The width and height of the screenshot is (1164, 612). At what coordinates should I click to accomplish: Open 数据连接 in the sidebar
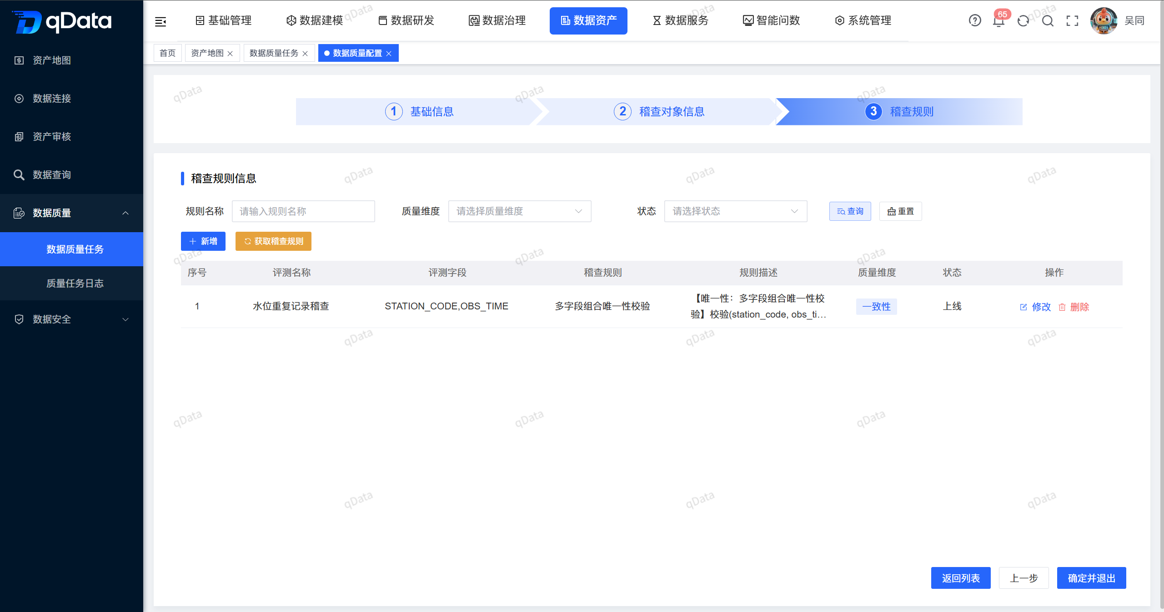coord(71,99)
